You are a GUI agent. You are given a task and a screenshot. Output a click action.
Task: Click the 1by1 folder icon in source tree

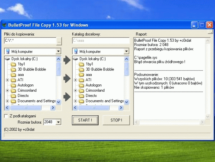tap(13, 64)
